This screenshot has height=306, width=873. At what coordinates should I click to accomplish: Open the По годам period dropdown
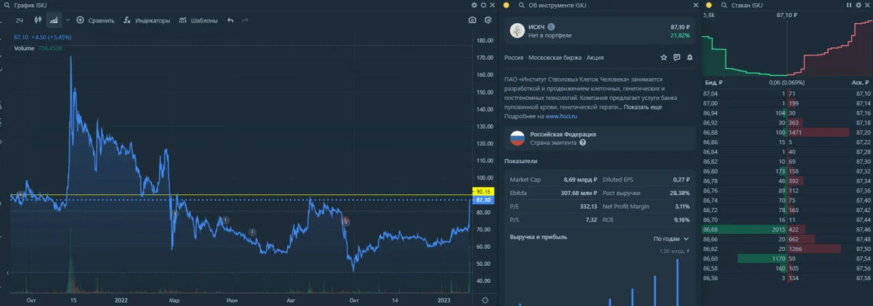[671, 239]
